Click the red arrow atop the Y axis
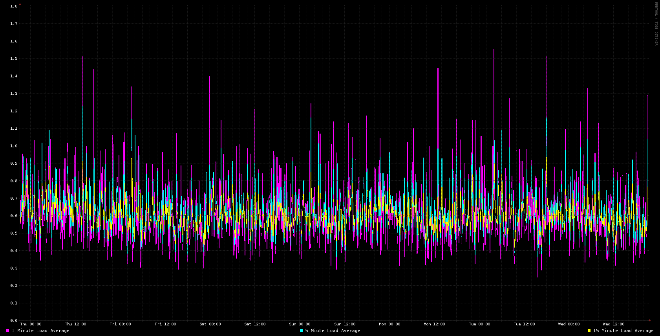Viewport: 660px width, 336px height. click(x=20, y=4)
